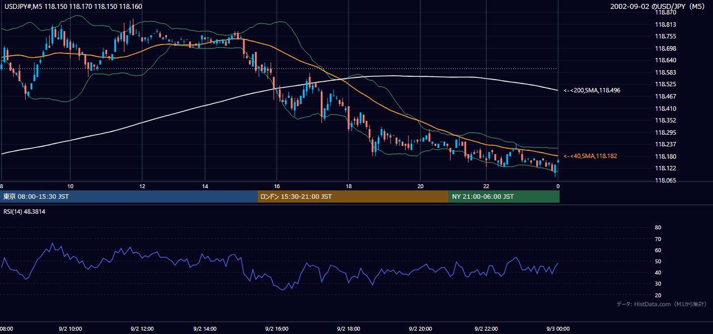Click RSI axis level 70
The width and height of the screenshot is (713, 334).
pos(658,239)
